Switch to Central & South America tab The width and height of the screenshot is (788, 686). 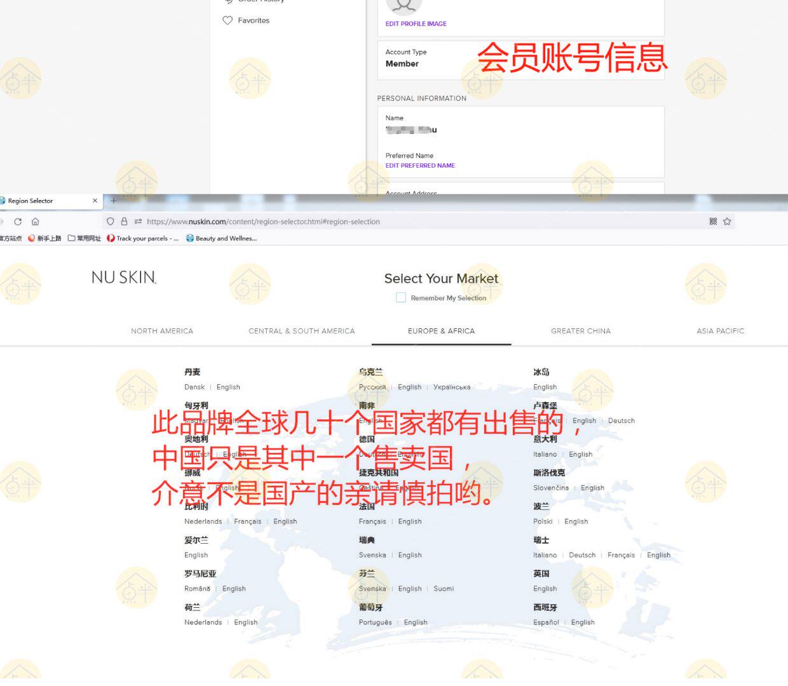click(302, 331)
